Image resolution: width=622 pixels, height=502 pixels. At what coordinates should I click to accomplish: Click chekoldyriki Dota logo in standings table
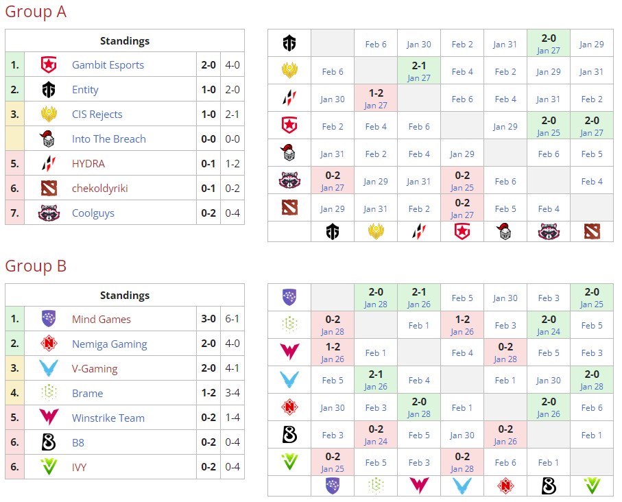[x=49, y=188]
